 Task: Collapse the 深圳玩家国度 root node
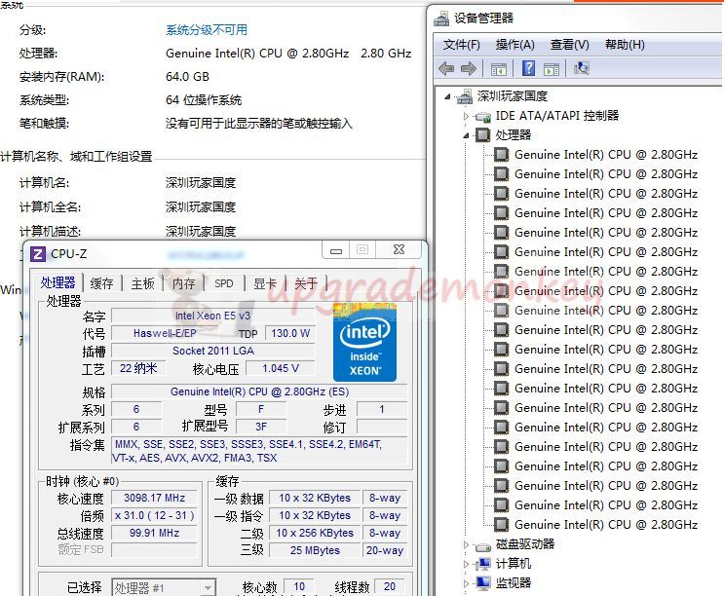click(447, 96)
